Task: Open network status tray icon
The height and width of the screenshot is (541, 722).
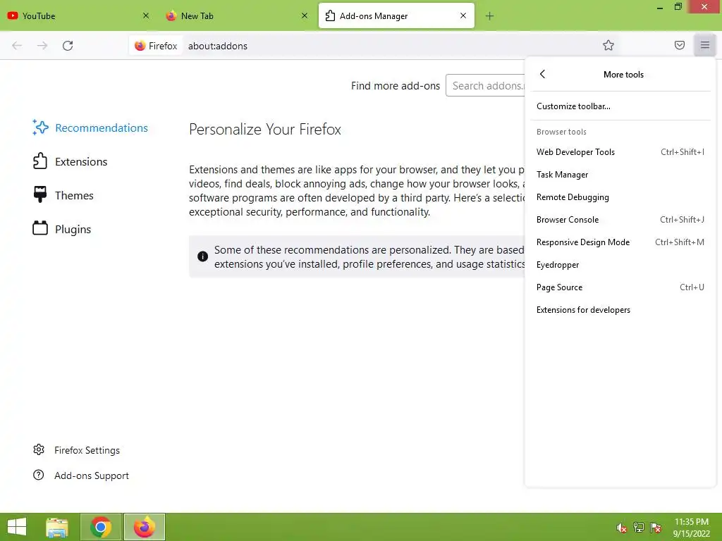Action: tap(638, 528)
